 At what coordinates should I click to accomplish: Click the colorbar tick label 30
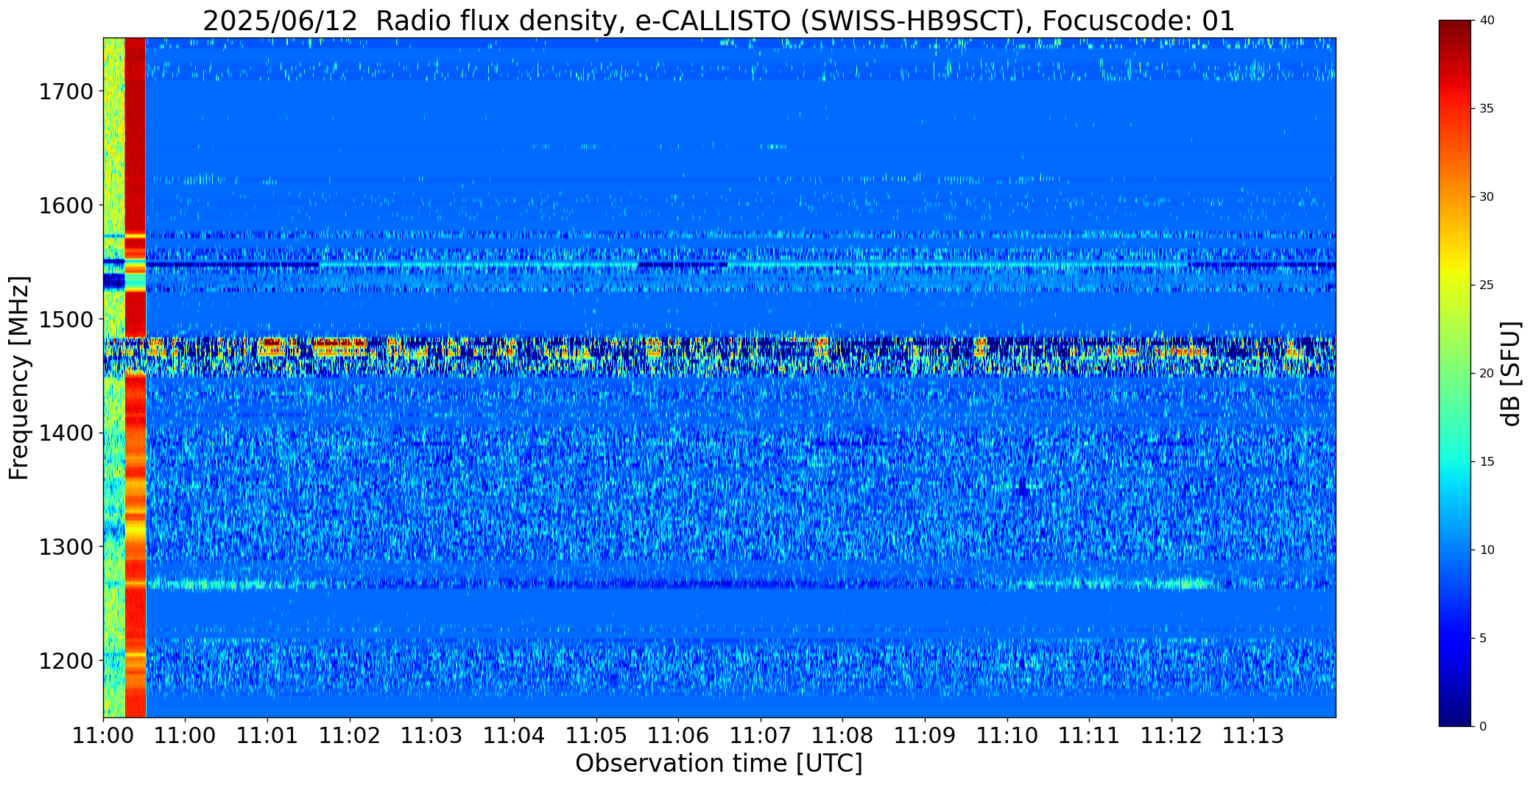pyautogui.click(x=1487, y=197)
